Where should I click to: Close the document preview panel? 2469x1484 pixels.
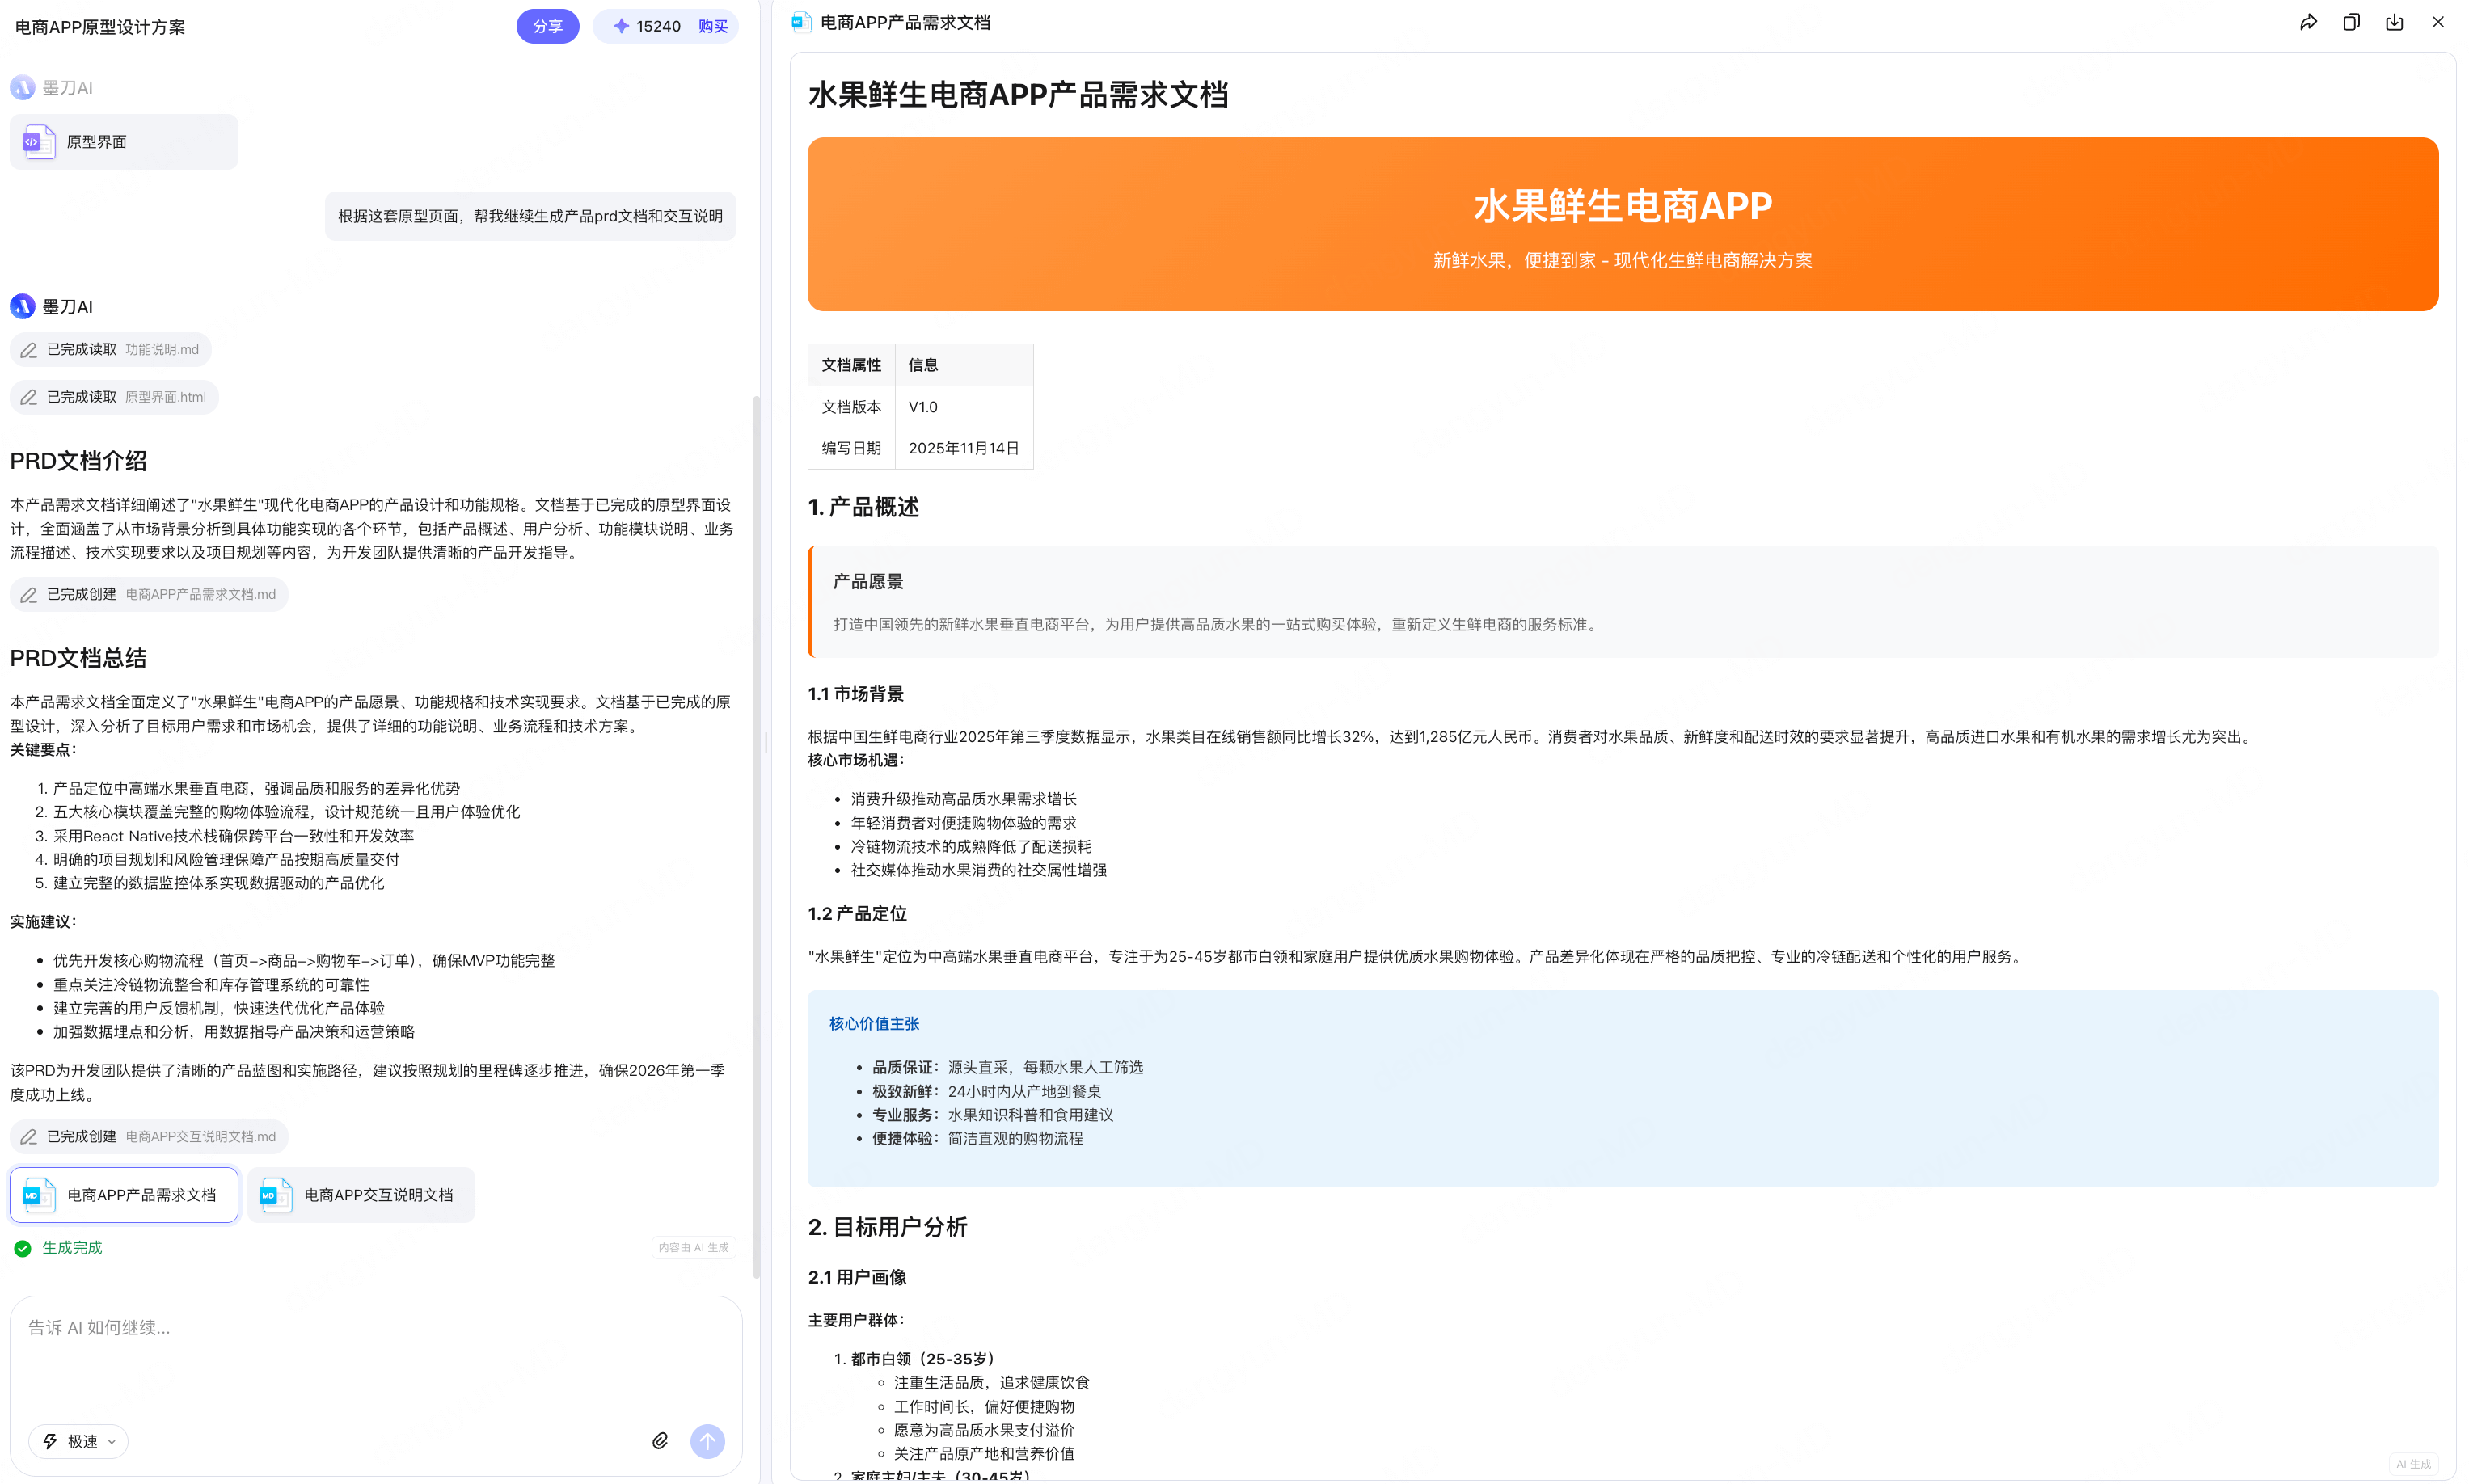[x=2438, y=21]
